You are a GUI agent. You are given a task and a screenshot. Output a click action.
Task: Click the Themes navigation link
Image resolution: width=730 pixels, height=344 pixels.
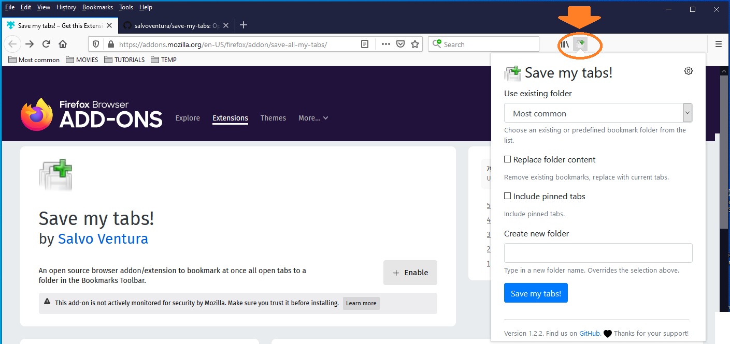[x=273, y=118]
